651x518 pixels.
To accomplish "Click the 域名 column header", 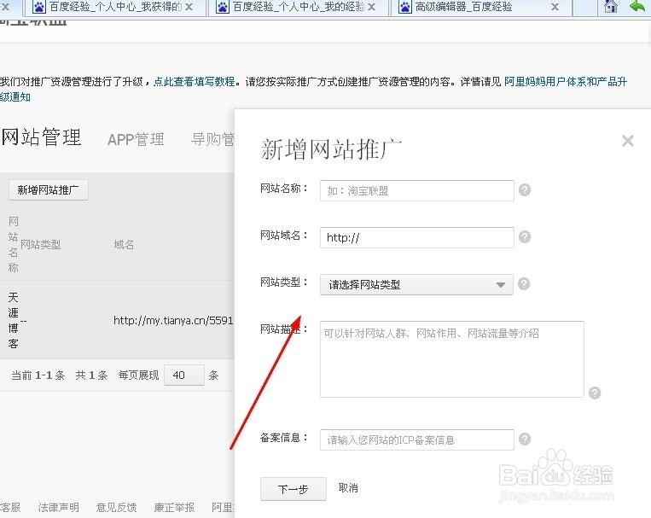I will coord(124,245).
